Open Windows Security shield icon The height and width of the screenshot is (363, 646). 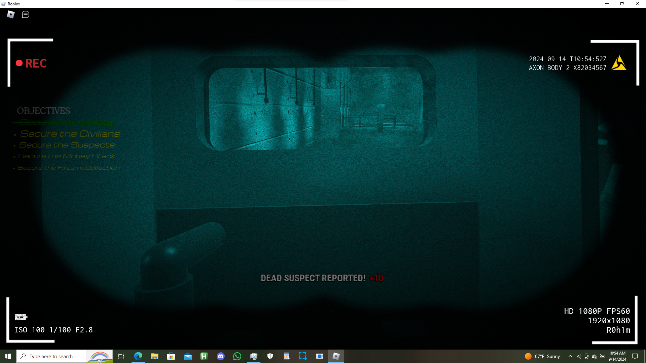(270, 356)
